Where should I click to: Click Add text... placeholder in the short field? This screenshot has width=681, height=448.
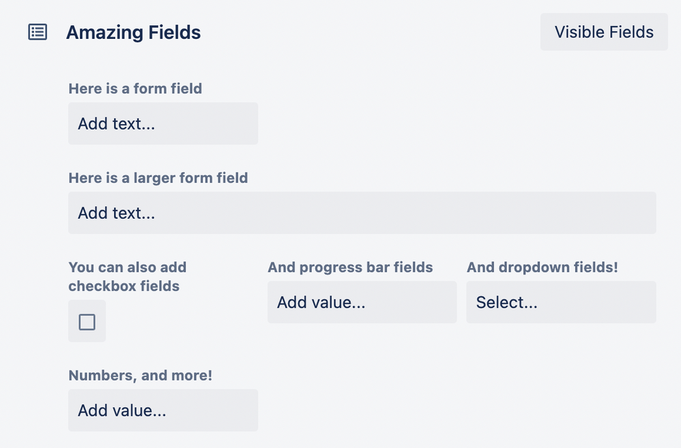[117, 123]
